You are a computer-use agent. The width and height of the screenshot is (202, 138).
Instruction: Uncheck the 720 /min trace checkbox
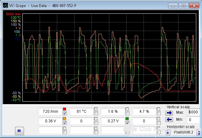[65, 113]
